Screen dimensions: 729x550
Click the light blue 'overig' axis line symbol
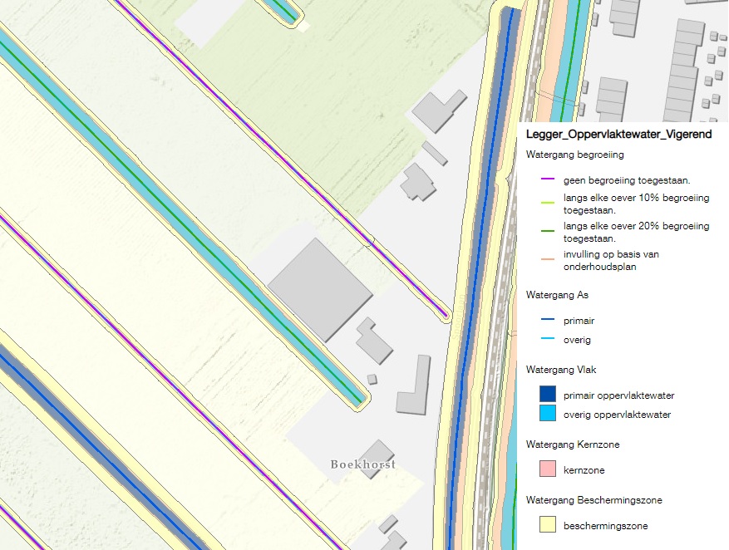(548, 339)
